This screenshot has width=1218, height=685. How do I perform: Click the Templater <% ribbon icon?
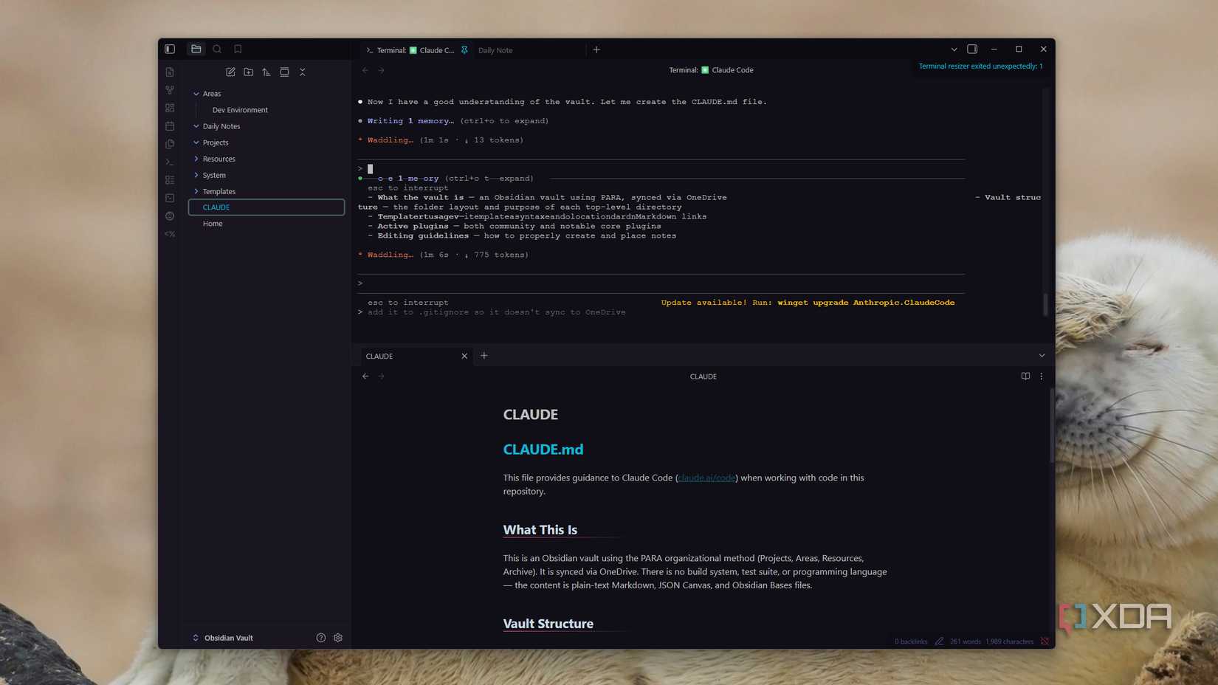[x=170, y=234]
